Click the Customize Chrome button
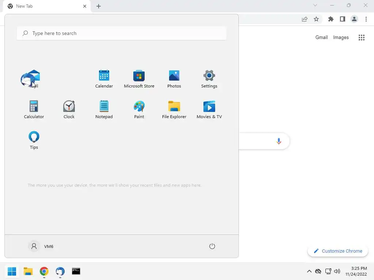The image size is (374, 280). [x=338, y=251]
